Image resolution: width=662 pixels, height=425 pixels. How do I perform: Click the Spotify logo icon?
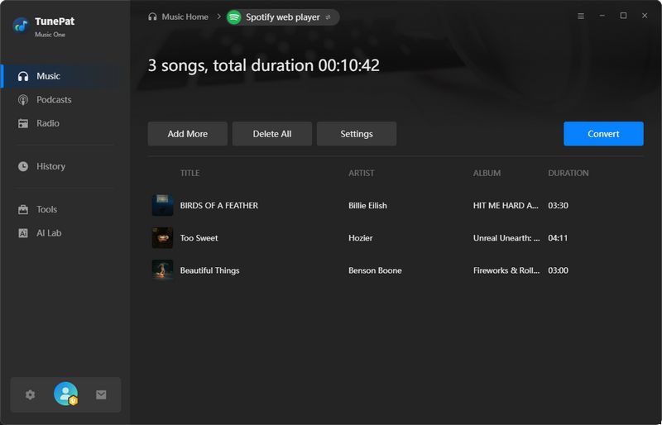point(234,17)
